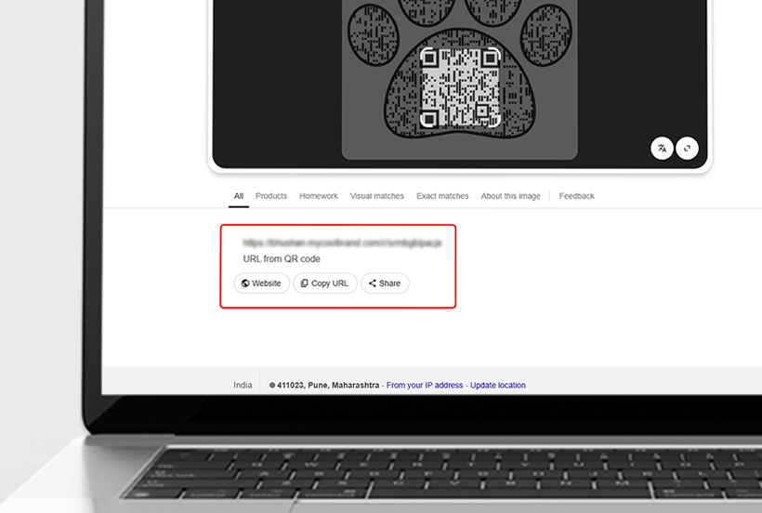Click the Website button
762x513 pixels.
[261, 283]
